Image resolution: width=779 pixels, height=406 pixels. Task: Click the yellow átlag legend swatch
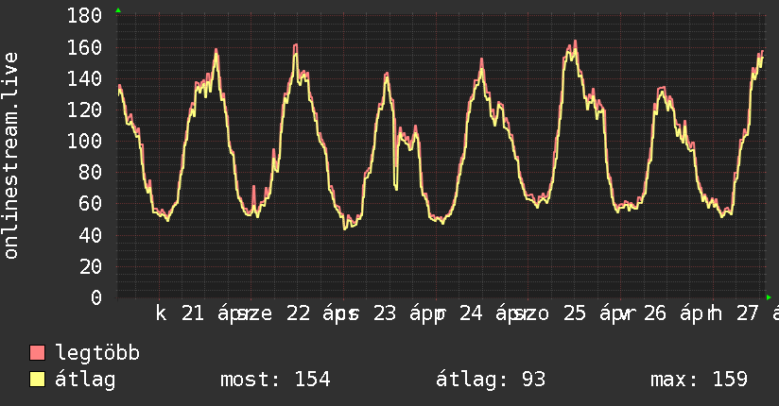pyautogui.click(x=37, y=380)
